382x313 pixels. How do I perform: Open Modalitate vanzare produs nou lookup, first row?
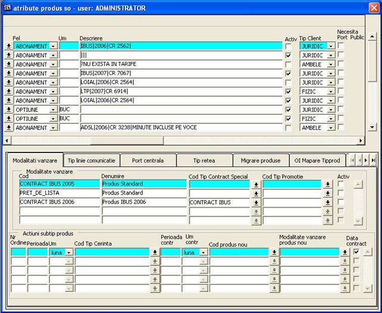[345, 252]
